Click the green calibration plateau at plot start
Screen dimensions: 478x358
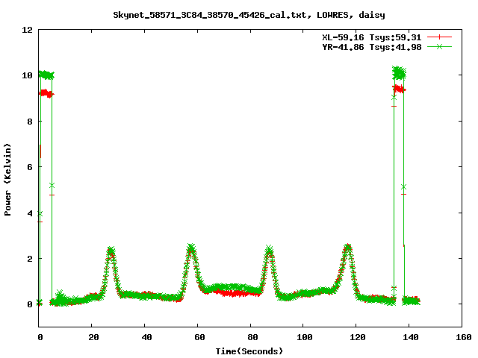[x=46, y=75]
